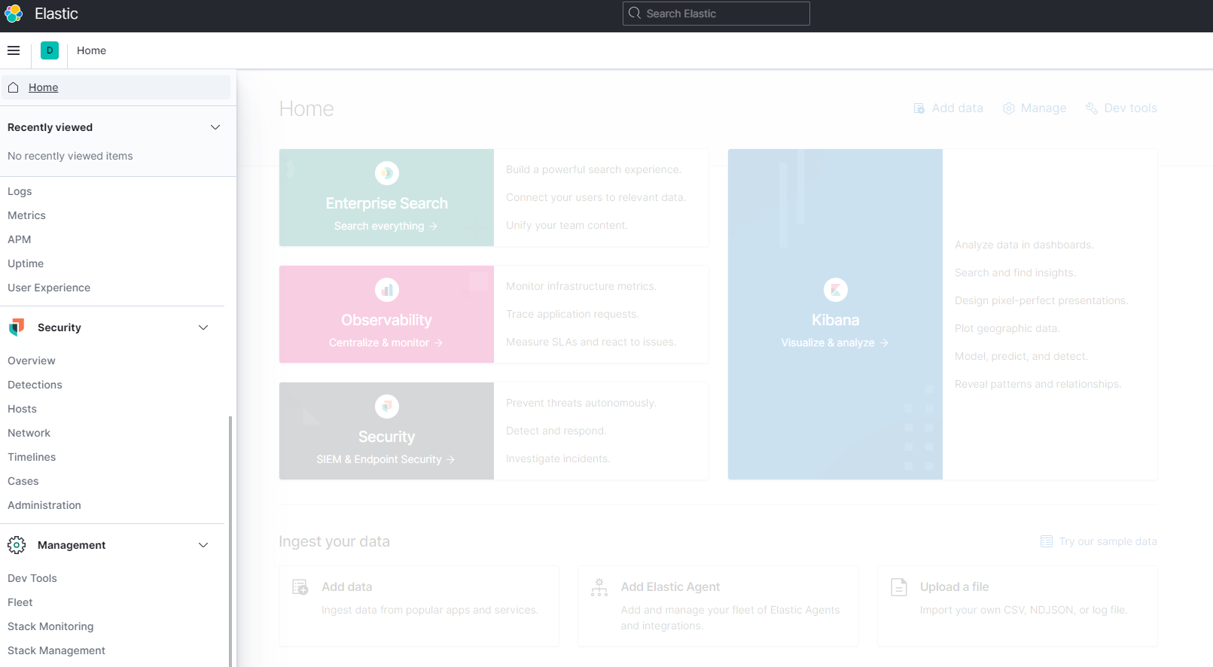Open Administration in Security
Image resolution: width=1213 pixels, height=667 pixels.
(44, 505)
